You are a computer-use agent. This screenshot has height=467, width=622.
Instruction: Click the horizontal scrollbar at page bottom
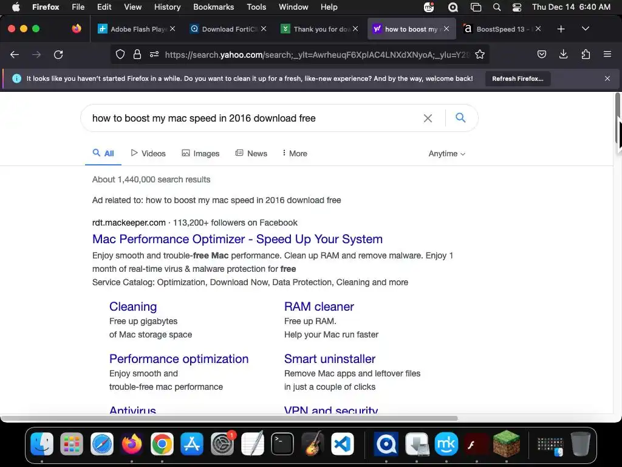pyautogui.click(x=229, y=418)
